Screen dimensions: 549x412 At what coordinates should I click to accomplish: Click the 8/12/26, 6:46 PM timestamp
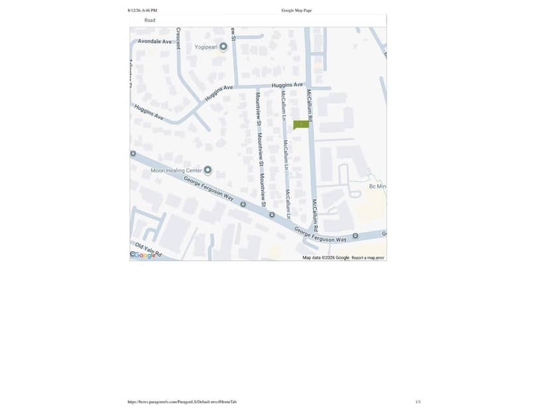click(x=142, y=11)
